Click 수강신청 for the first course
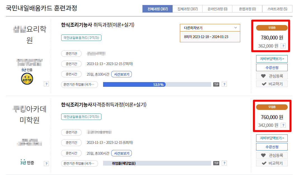This screenshot has height=175, width=293. [x=271, y=67]
